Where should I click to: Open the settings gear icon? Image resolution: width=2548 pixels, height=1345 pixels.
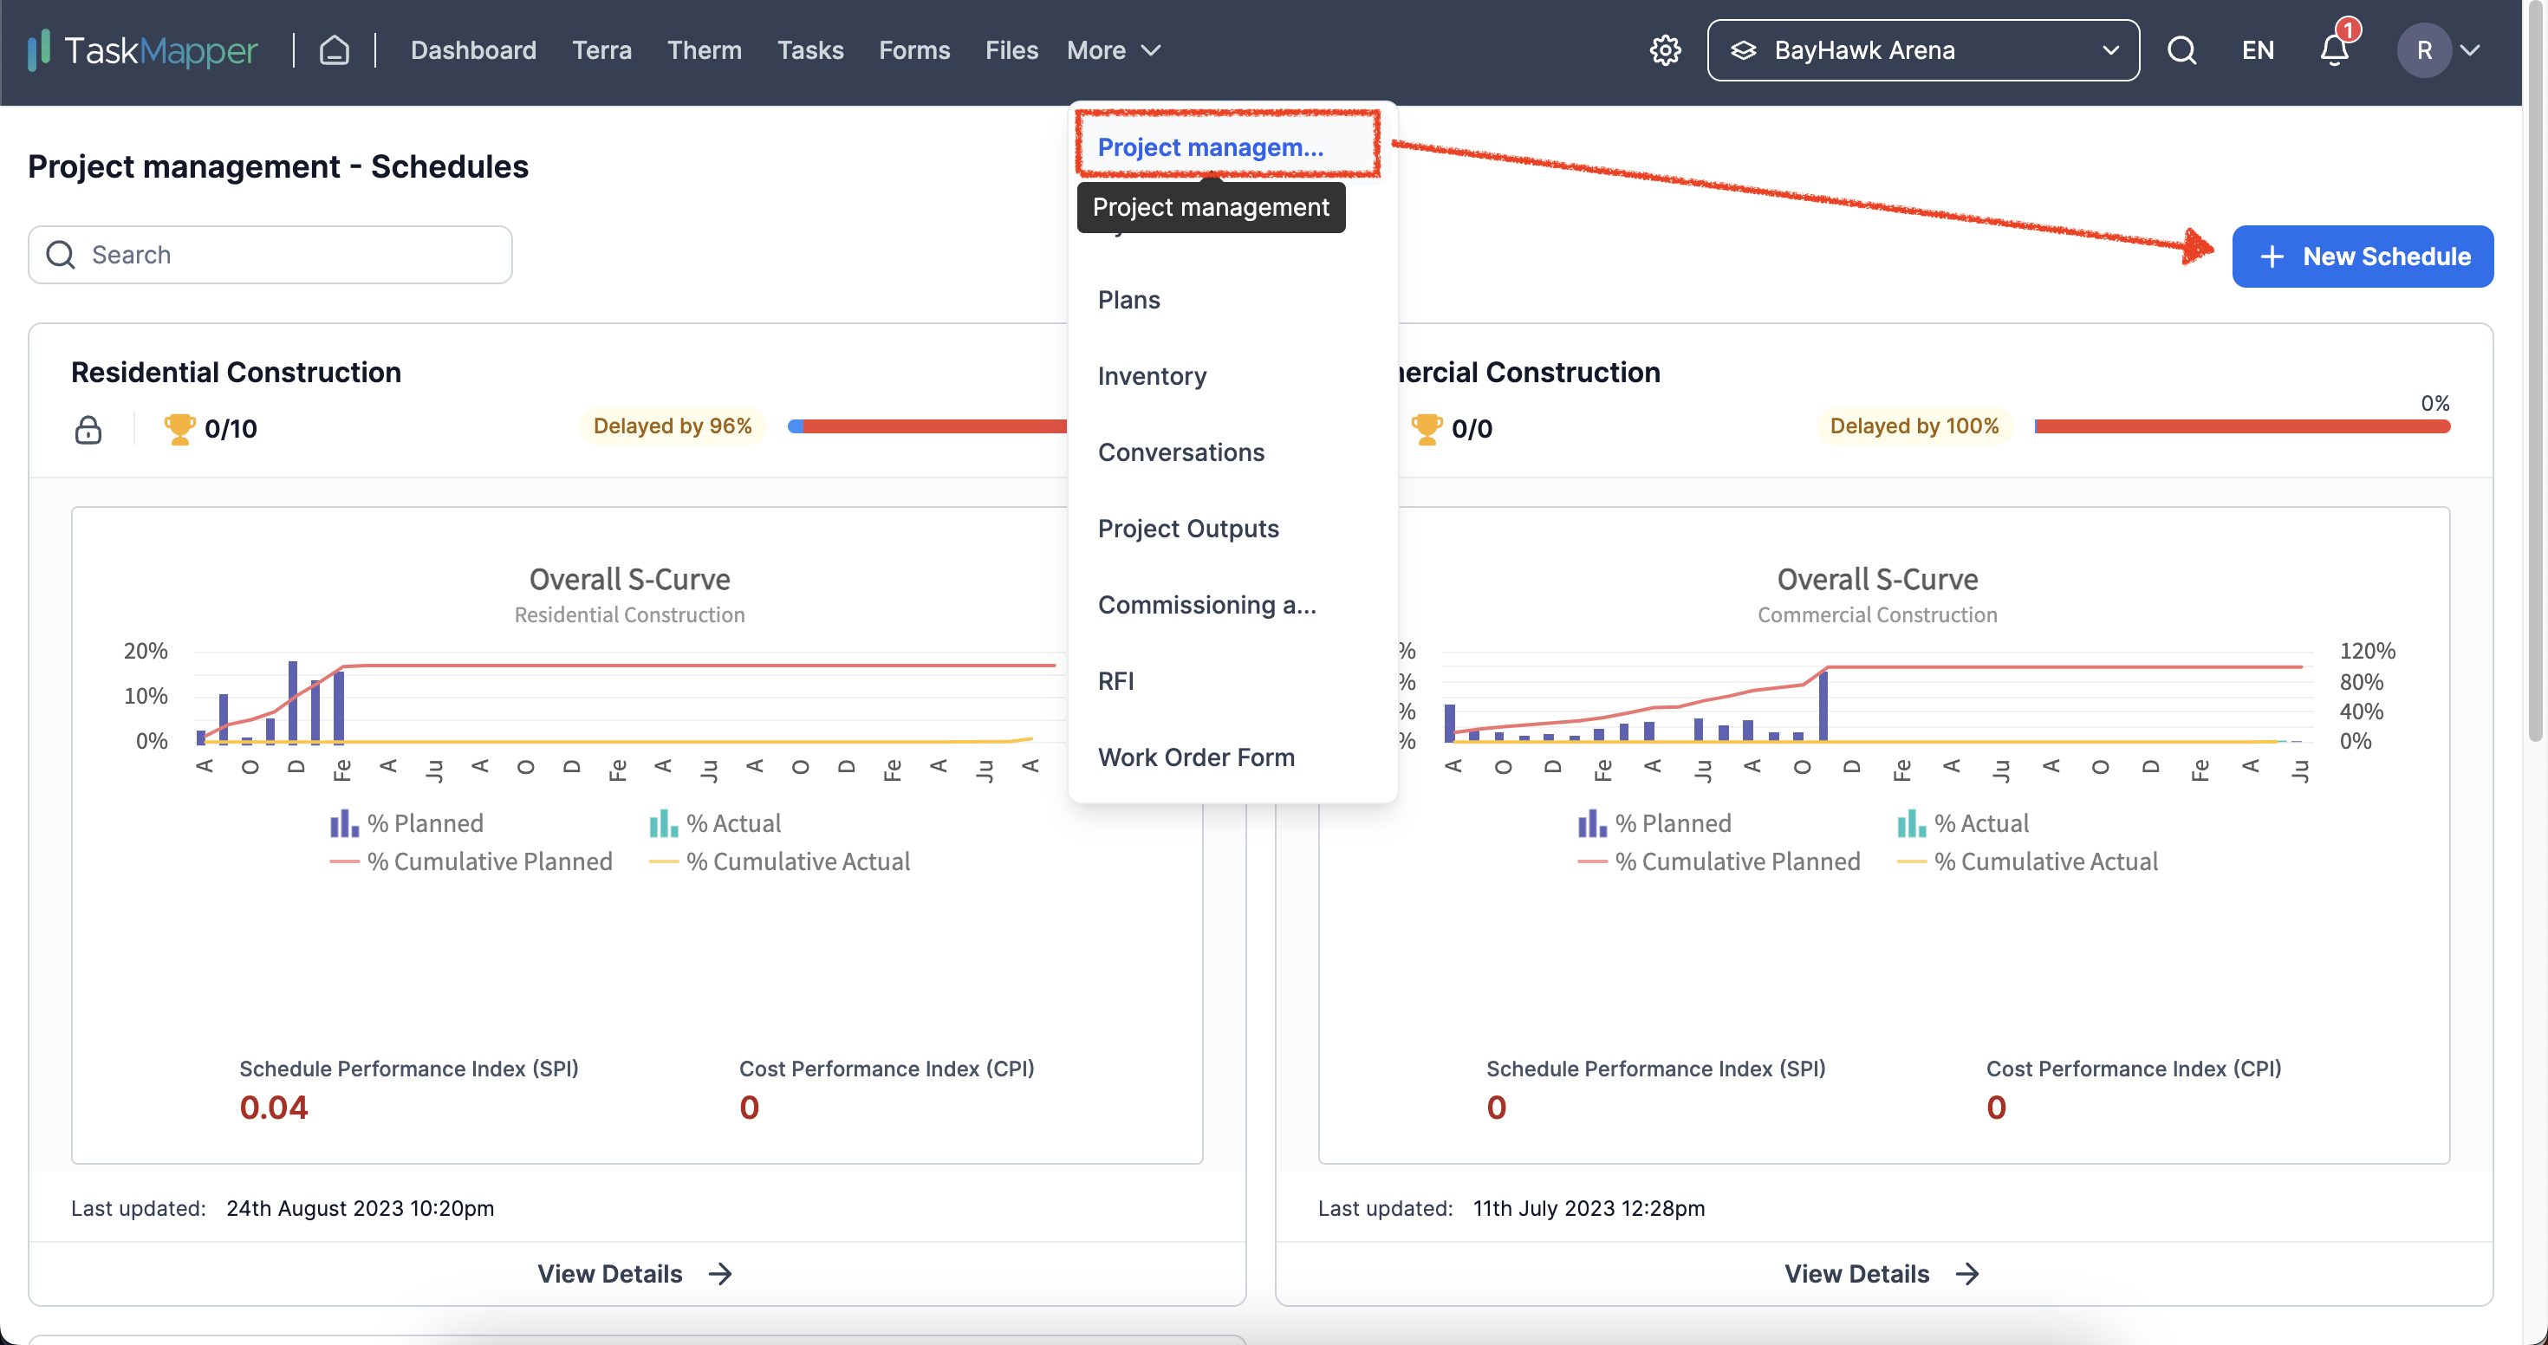pyautogui.click(x=1665, y=49)
